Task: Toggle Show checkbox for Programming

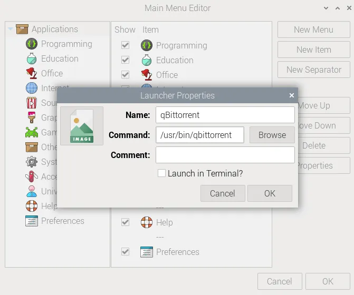Action: point(126,45)
